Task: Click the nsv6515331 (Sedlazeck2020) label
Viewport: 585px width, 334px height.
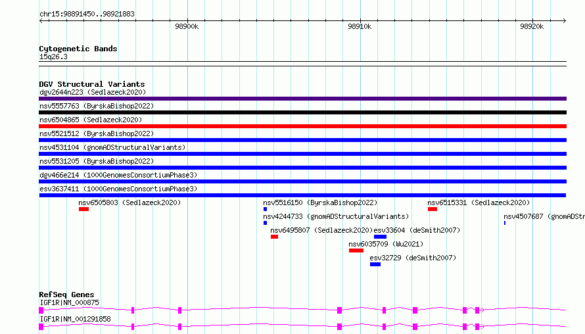Action: (479, 203)
